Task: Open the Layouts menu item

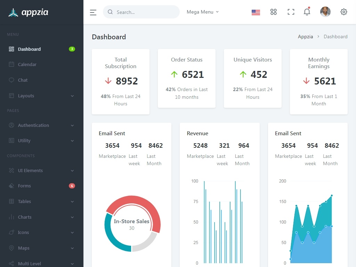Action: coord(42,96)
